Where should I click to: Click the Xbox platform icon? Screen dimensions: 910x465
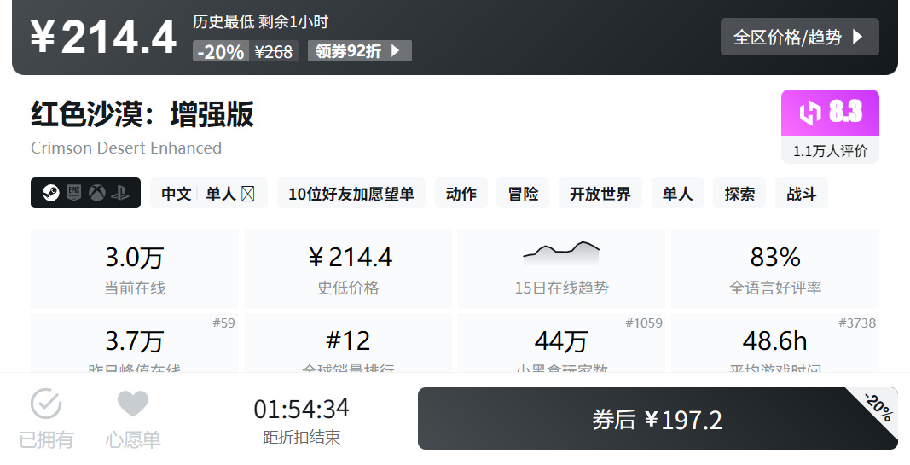point(97,193)
